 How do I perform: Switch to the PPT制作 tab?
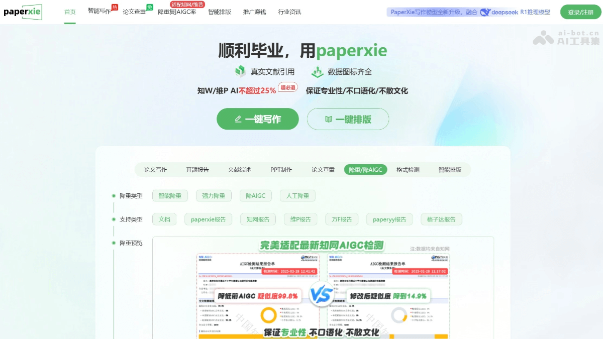point(281,169)
